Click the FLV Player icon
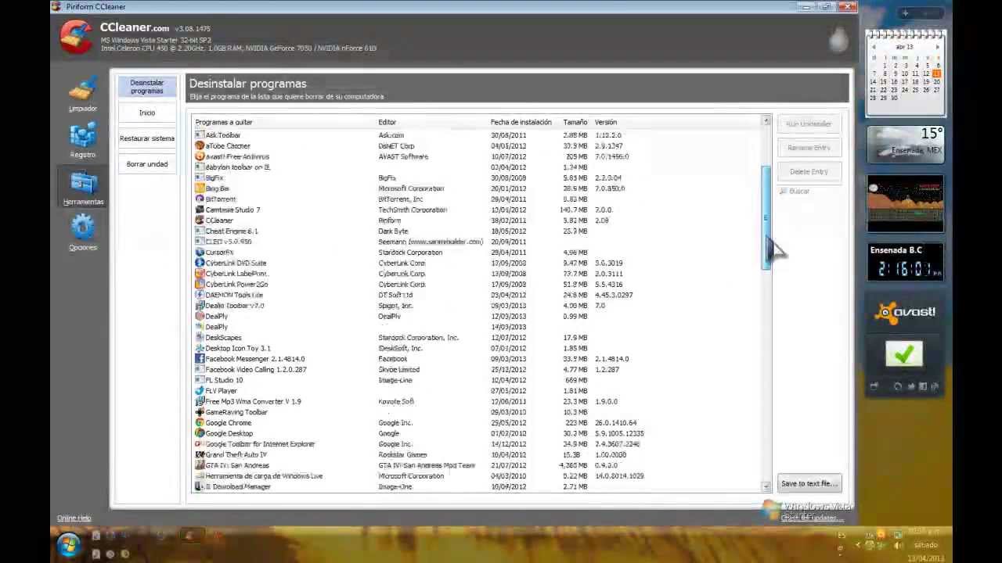The height and width of the screenshot is (563, 1002). [x=200, y=390]
